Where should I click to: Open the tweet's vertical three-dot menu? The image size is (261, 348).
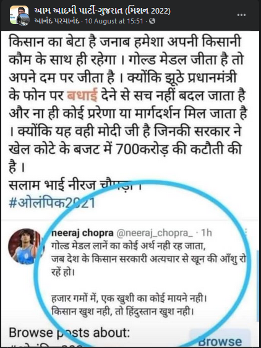click(x=246, y=232)
